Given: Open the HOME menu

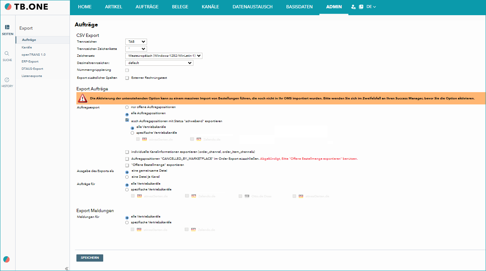Looking at the screenshot, I should (85, 7).
